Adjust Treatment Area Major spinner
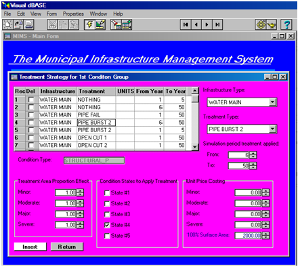 tap(80, 214)
